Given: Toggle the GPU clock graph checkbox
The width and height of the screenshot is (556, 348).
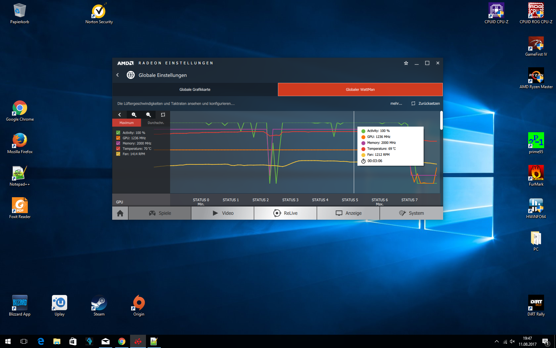Looking at the screenshot, I should [118, 138].
